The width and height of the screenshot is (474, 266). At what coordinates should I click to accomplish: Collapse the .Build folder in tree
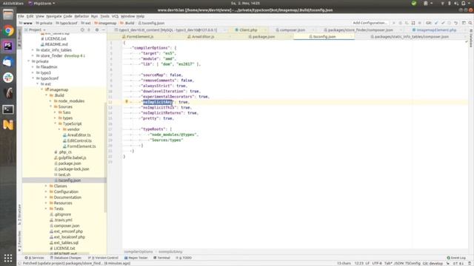[46, 95]
